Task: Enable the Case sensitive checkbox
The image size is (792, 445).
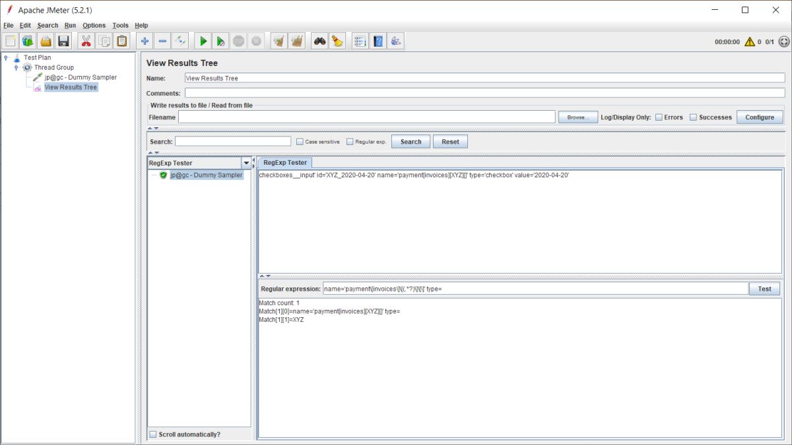Action: pos(300,142)
